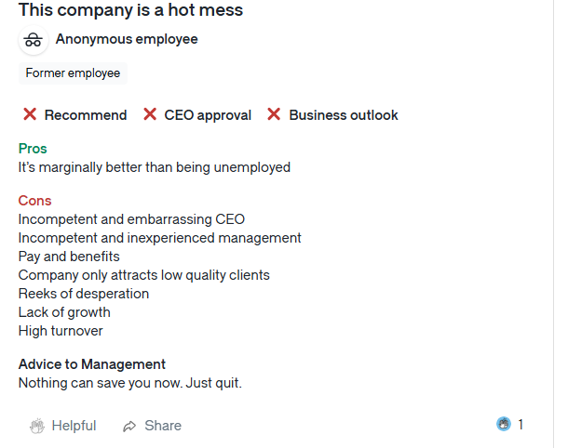Click the "Nothing can save you now" advice text
The image size is (568, 448).
[130, 383]
